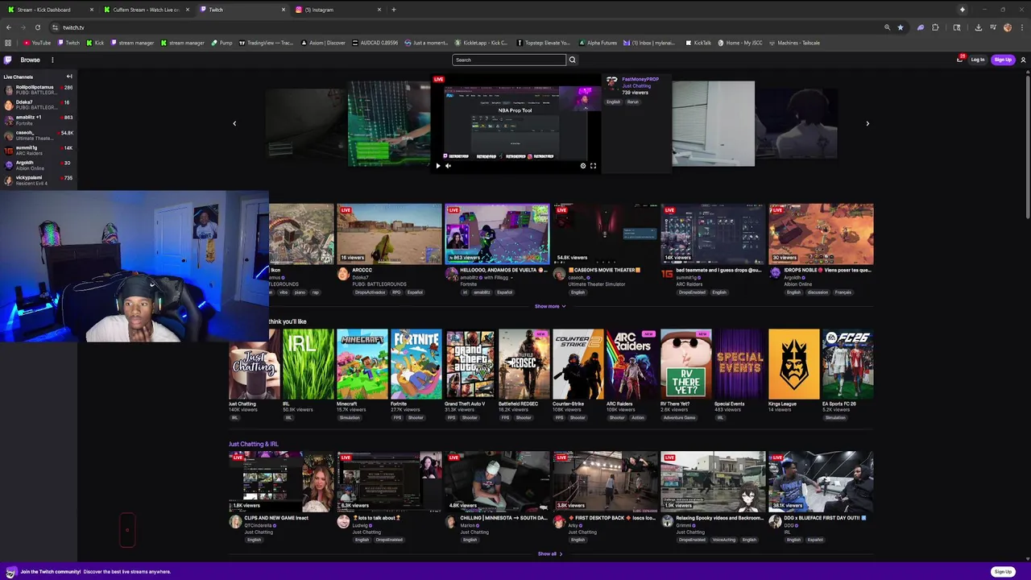Open the EA Sports FC 26 category
Viewport: 1031px width, 580px height.
point(848,364)
